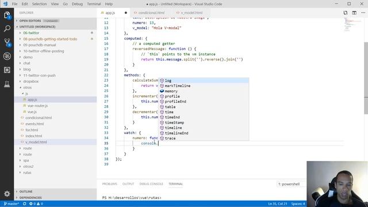Choose the profile suggestion
This screenshot has width=368, height=207.
pos(204,96)
